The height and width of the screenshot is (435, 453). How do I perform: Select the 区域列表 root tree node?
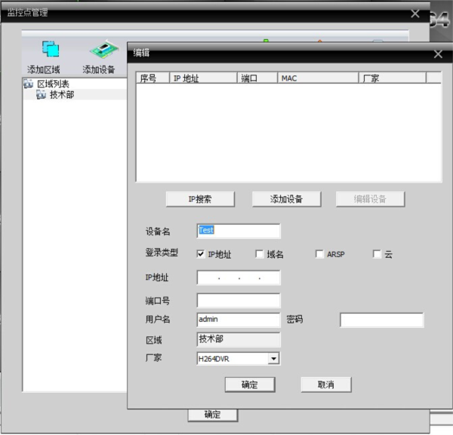[53, 84]
